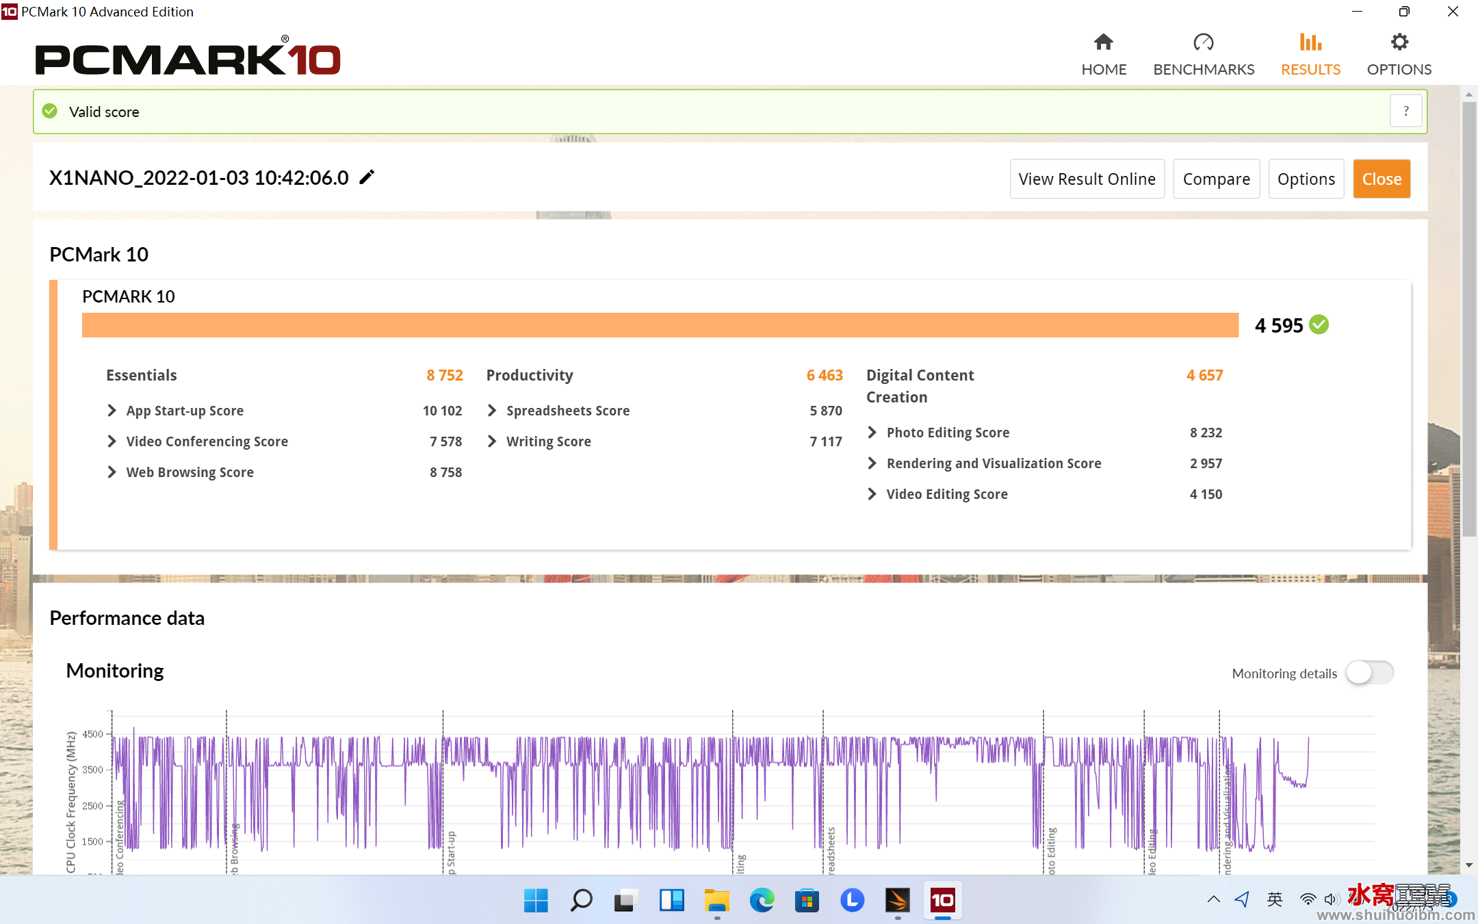Click the PCMARK 10 logo
Viewport: 1478px width, 924px height.
187,56
